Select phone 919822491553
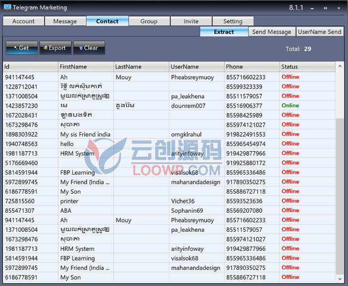This screenshot has width=348, height=286. (246, 135)
